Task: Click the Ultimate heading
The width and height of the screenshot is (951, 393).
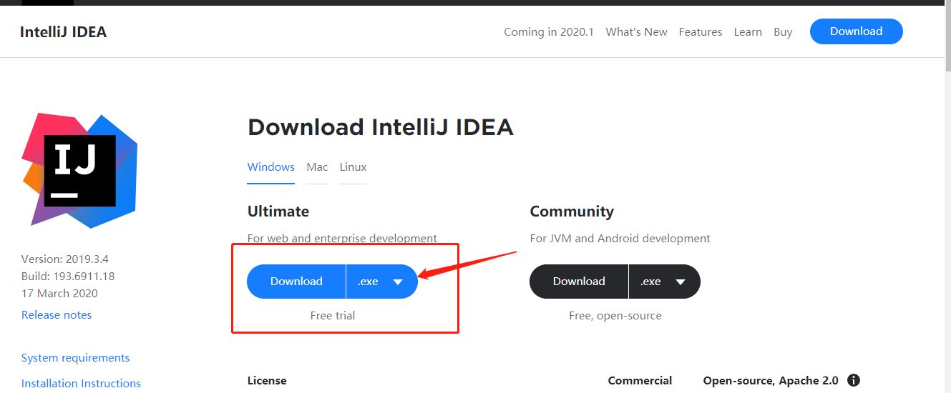Action: pos(278,212)
